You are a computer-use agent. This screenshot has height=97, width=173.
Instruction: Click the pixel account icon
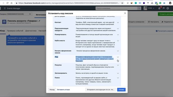pyautogui.click(x=4, y=22)
